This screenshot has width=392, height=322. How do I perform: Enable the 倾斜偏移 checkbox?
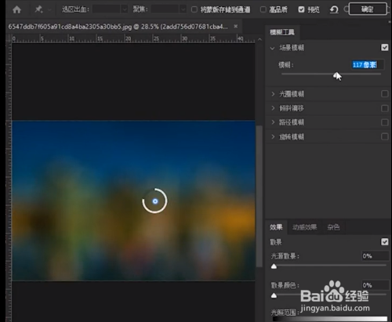point(384,108)
